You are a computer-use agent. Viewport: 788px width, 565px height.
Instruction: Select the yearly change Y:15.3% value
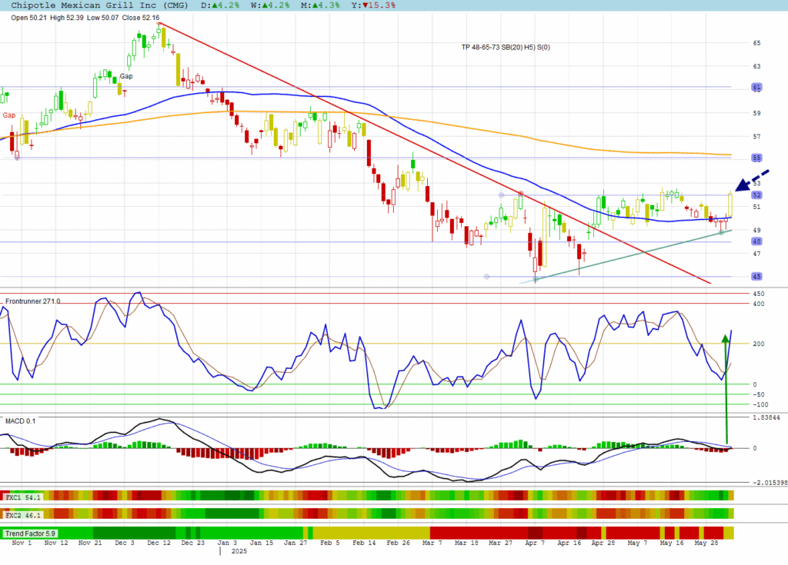[x=373, y=5]
